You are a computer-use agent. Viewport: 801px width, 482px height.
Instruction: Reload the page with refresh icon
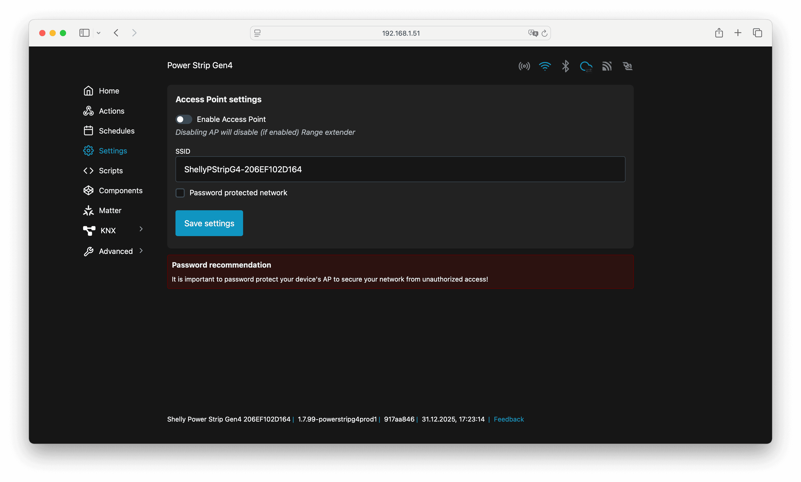[x=545, y=33]
